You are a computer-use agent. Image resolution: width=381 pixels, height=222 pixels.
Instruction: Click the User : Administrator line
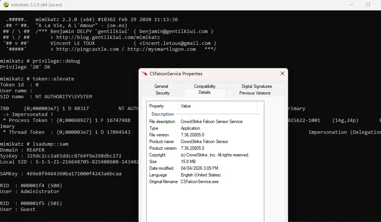[30, 191]
